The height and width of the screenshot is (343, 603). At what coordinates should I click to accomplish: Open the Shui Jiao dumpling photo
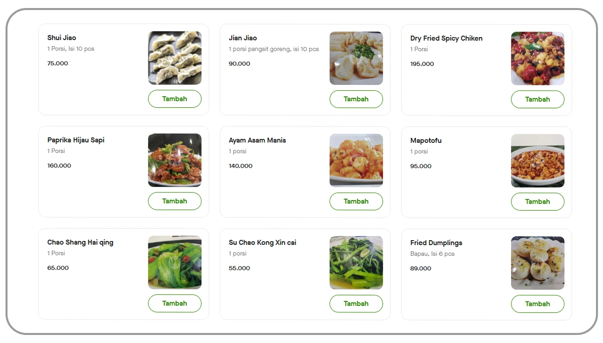[175, 58]
